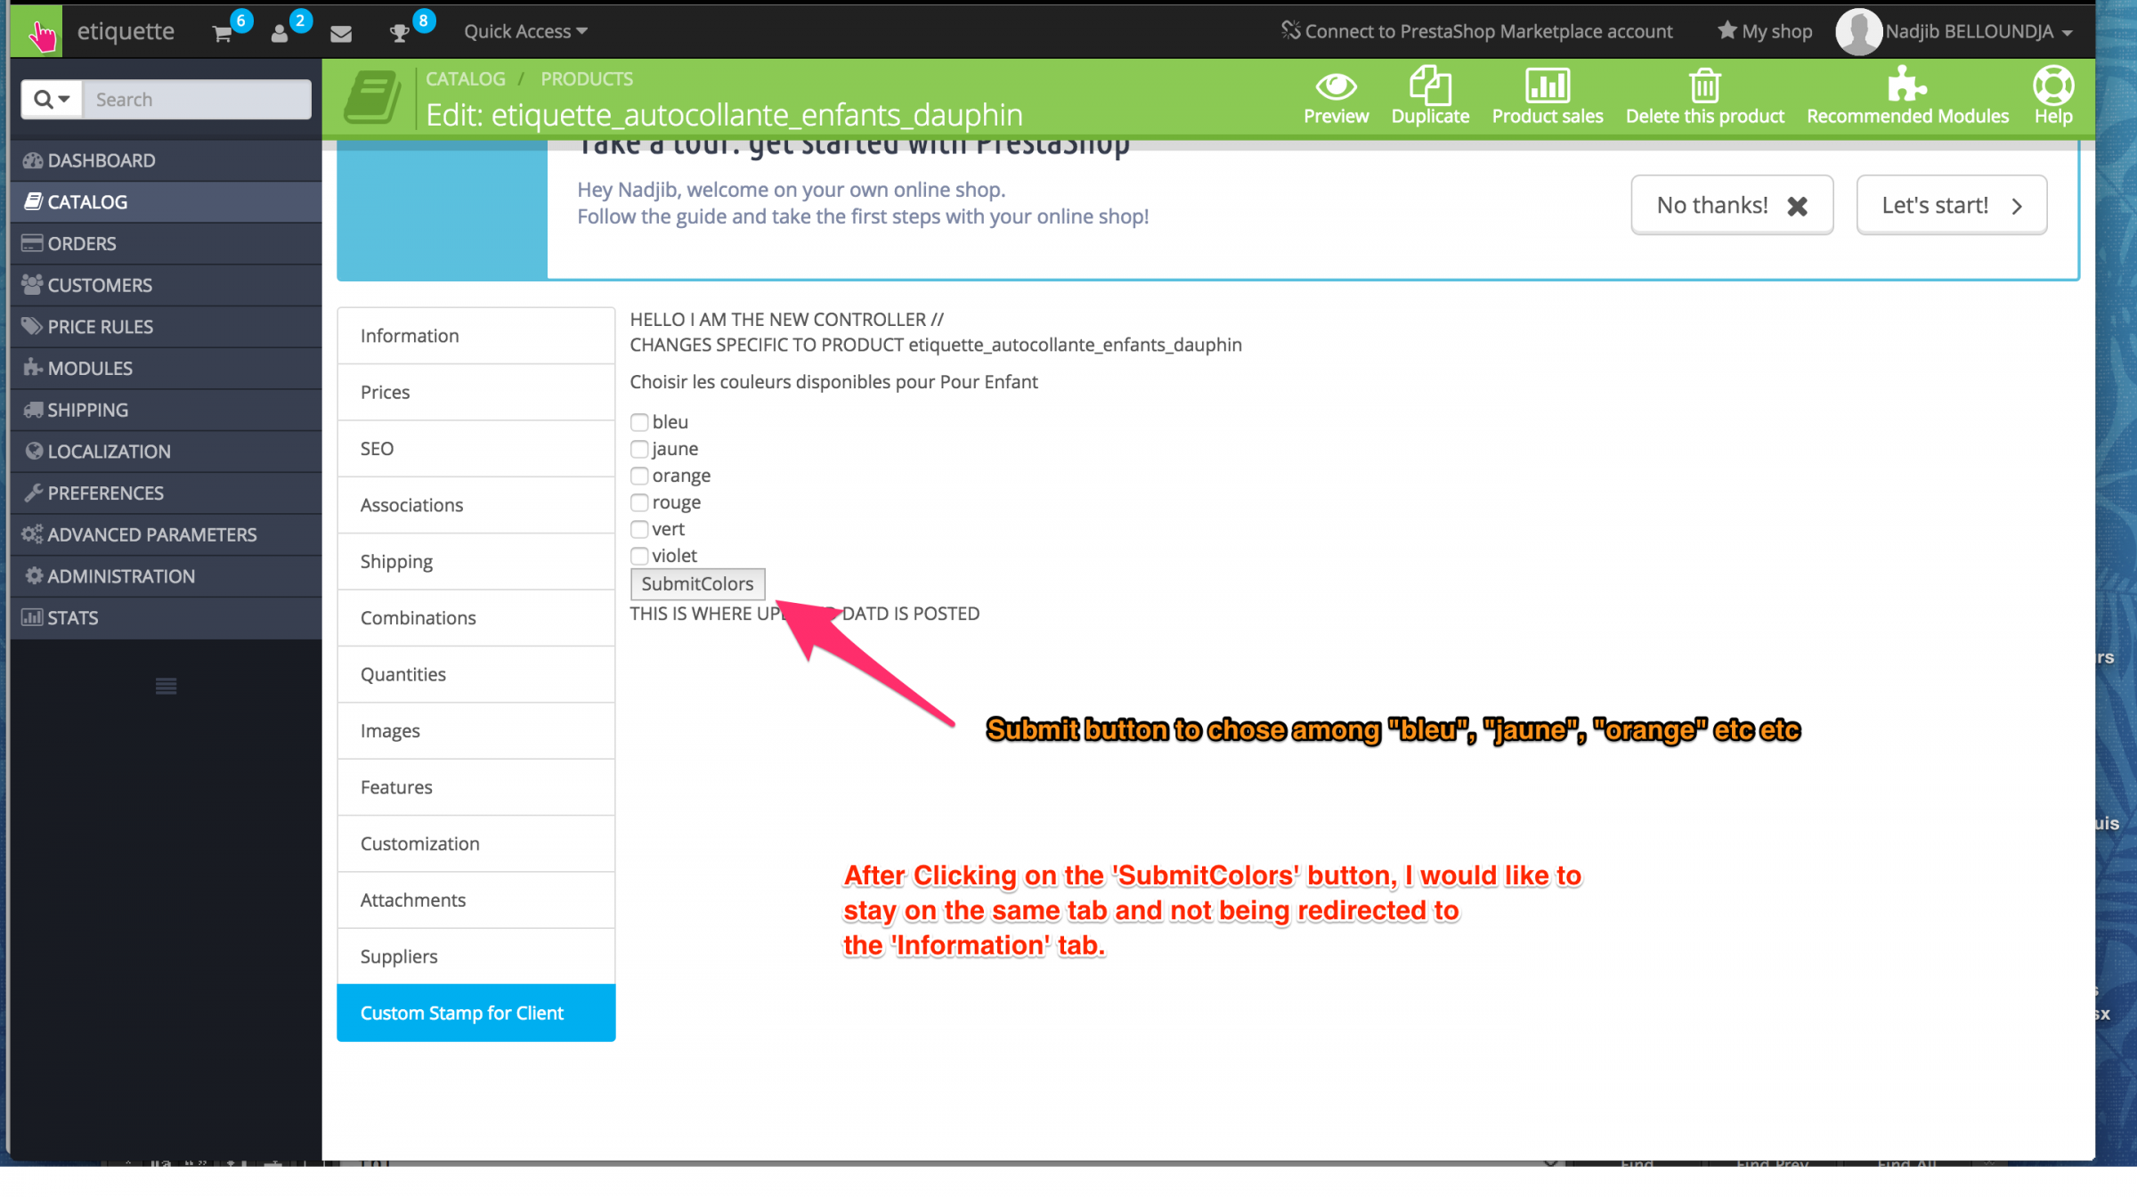Tick the violet color checkbox

tap(639, 556)
